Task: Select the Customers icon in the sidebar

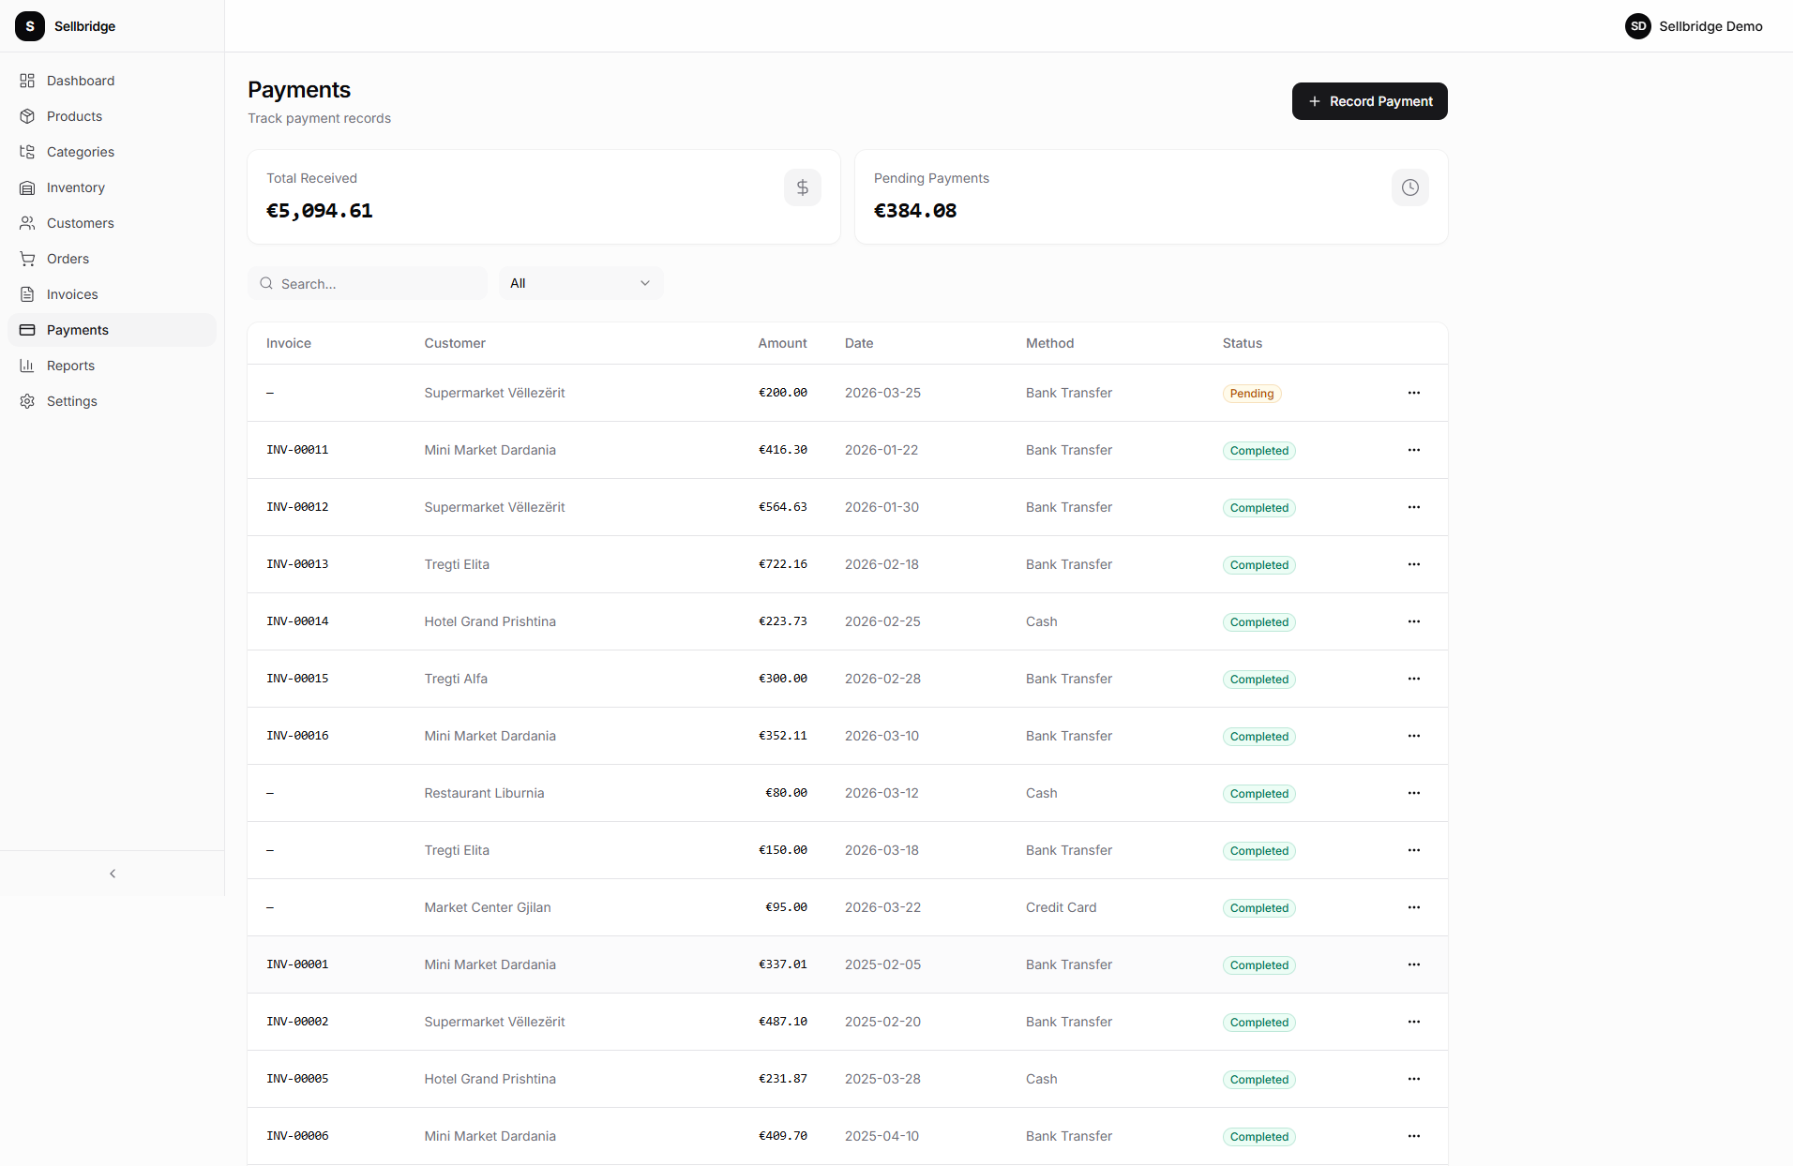Action: point(28,223)
